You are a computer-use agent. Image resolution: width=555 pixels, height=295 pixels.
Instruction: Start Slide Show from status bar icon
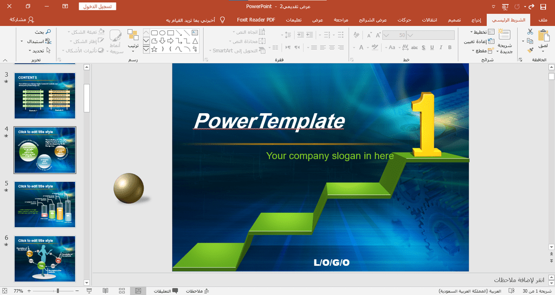89,291
